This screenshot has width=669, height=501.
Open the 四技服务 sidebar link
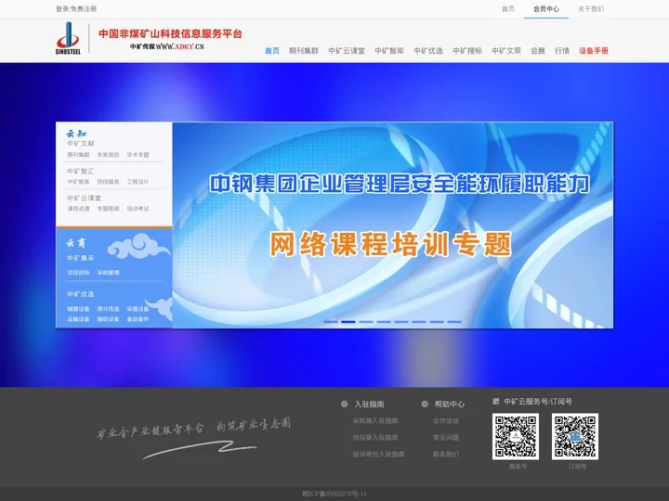click(108, 182)
